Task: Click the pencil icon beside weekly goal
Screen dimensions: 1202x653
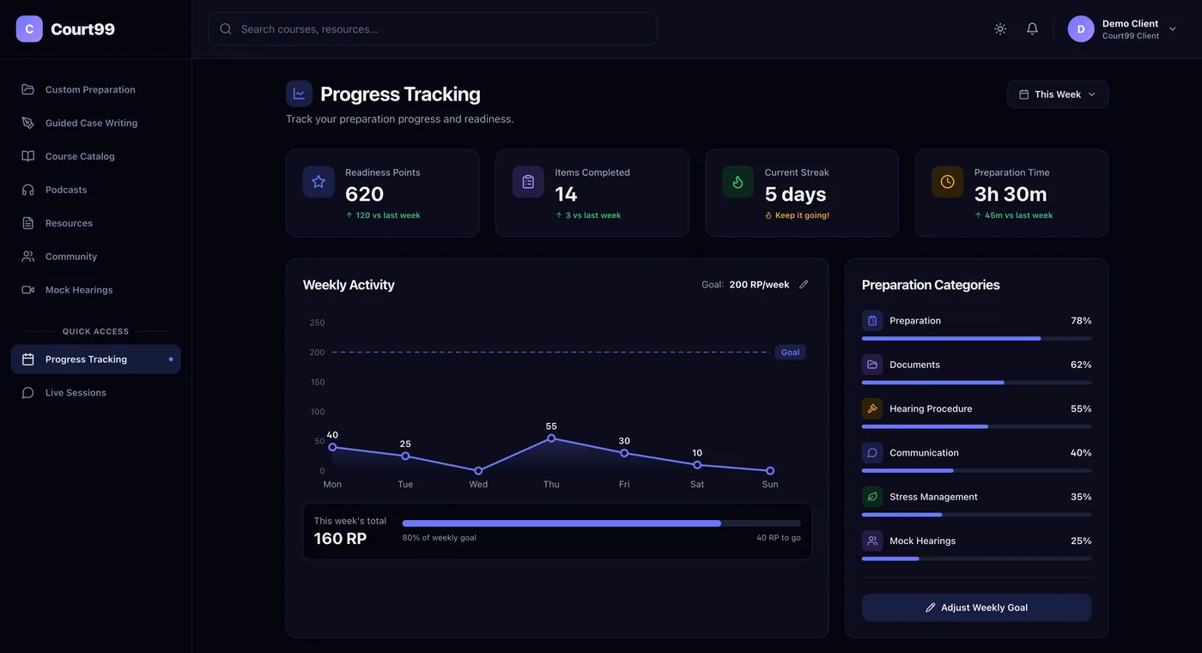Action: click(804, 285)
